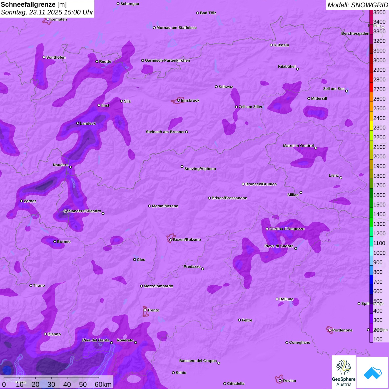Click the Innsbruck city marker
Image resolution: width=389 pixels, height=389 pixels.
pyautogui.click(x=179, y=100)
